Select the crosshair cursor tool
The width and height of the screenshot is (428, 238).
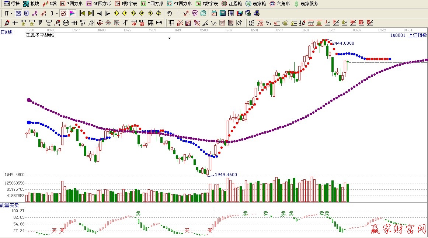[x=178, y=13]
